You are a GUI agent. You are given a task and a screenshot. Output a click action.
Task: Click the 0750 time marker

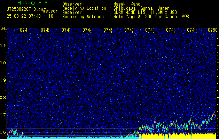click(x=212, y=30)
